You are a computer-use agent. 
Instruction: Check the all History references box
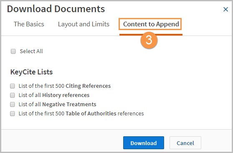(x=13, y=95)
